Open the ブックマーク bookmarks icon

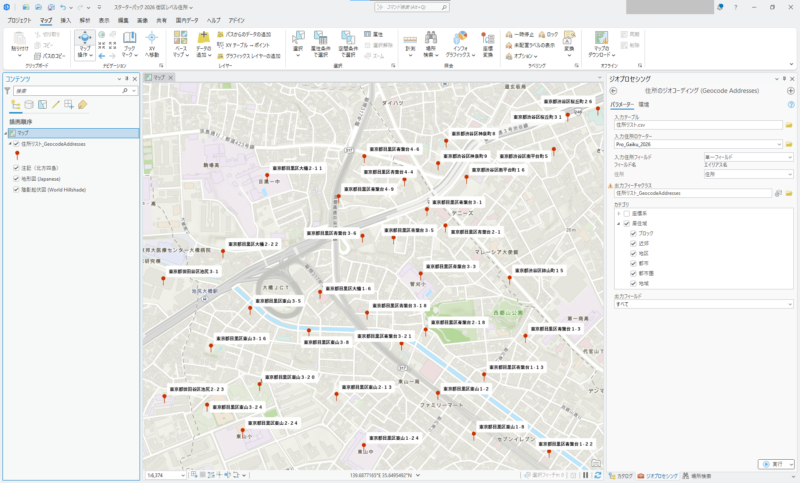(x=130, y=38)
